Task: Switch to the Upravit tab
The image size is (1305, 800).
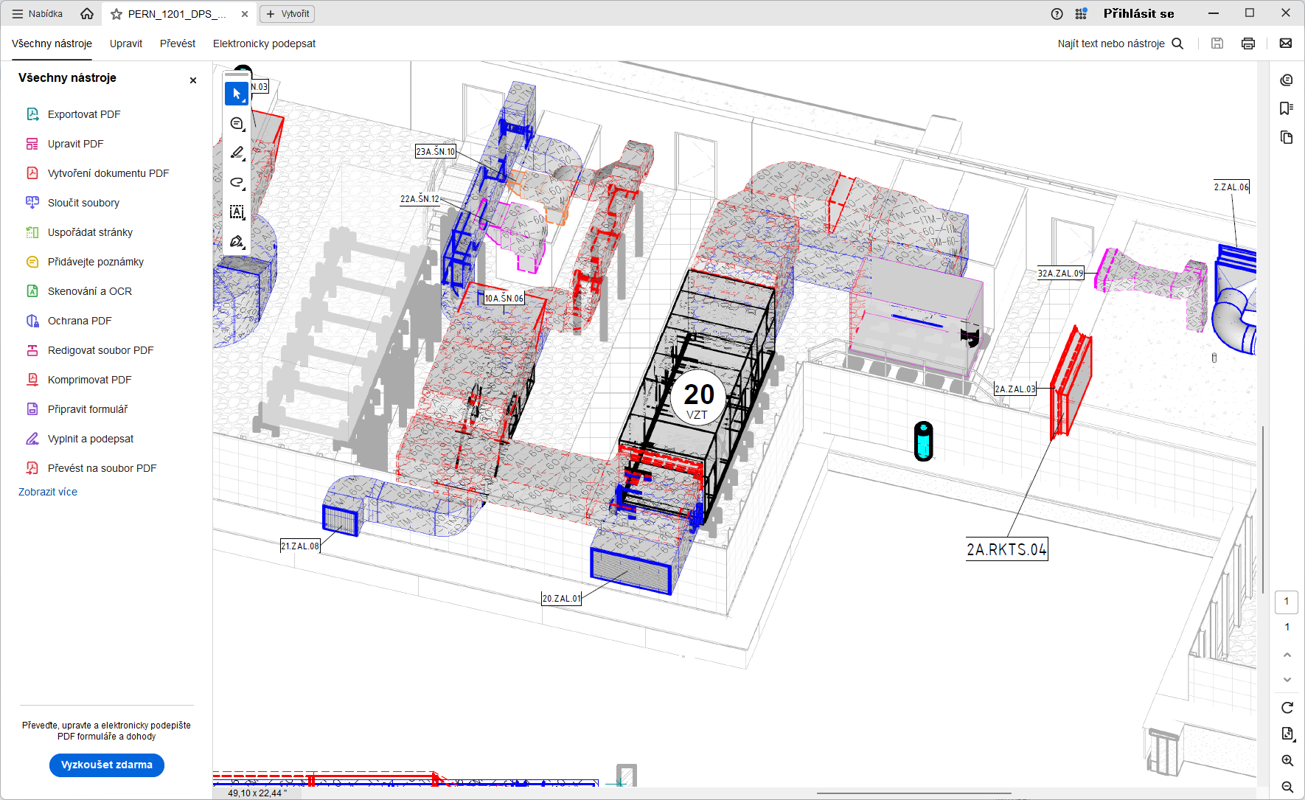Action: tap(126, 44)
